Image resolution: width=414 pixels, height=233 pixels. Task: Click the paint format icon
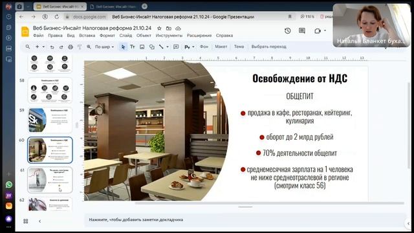tap(80, 47)
